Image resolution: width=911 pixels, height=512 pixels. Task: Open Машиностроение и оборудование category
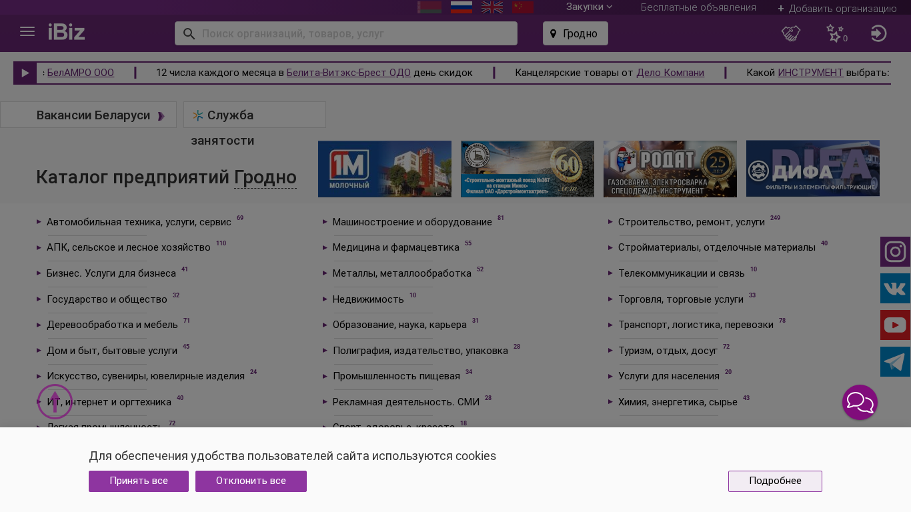tap(412, 222)
